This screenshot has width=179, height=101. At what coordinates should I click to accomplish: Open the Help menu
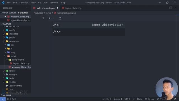coord(63,3)
